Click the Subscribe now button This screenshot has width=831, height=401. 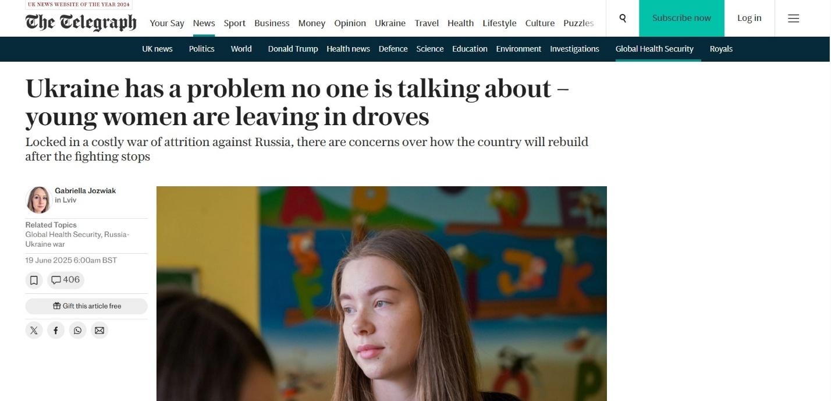(x=681, y=18)
